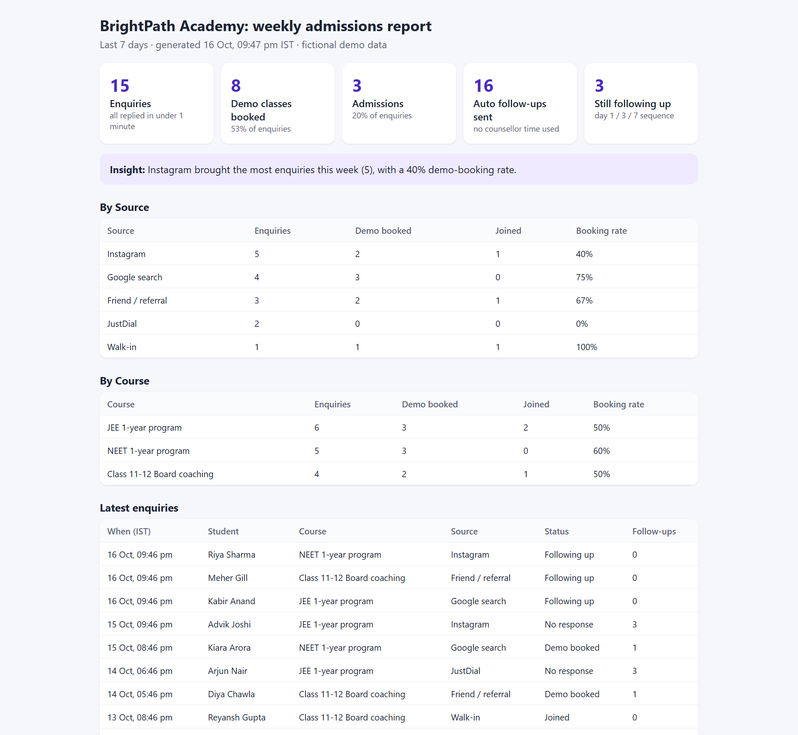
Task: Click the 100% booking rate for Walk-in
Action: [586, 347]
